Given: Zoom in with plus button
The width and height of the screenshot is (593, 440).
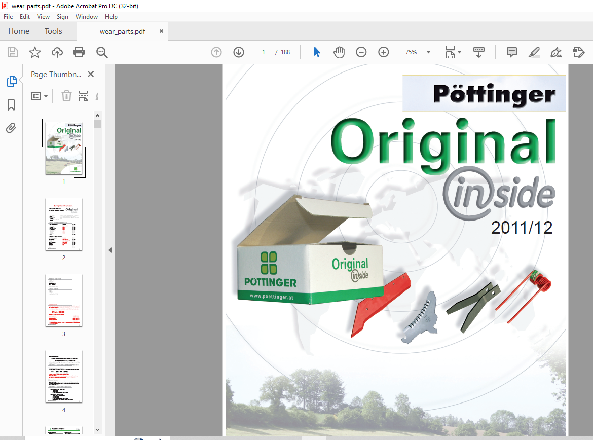Looking at the screenshot, I should click(x=384, y=52).
